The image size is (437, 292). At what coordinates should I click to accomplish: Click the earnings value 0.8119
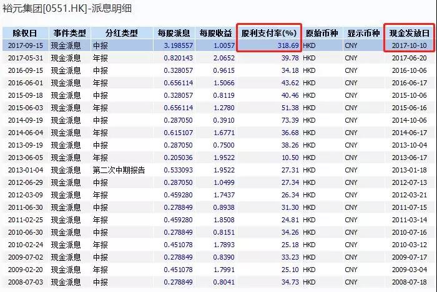coord(223,95)
